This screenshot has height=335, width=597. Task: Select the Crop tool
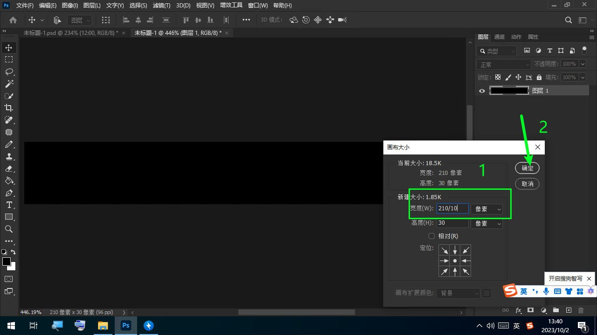tap(9, 108)
